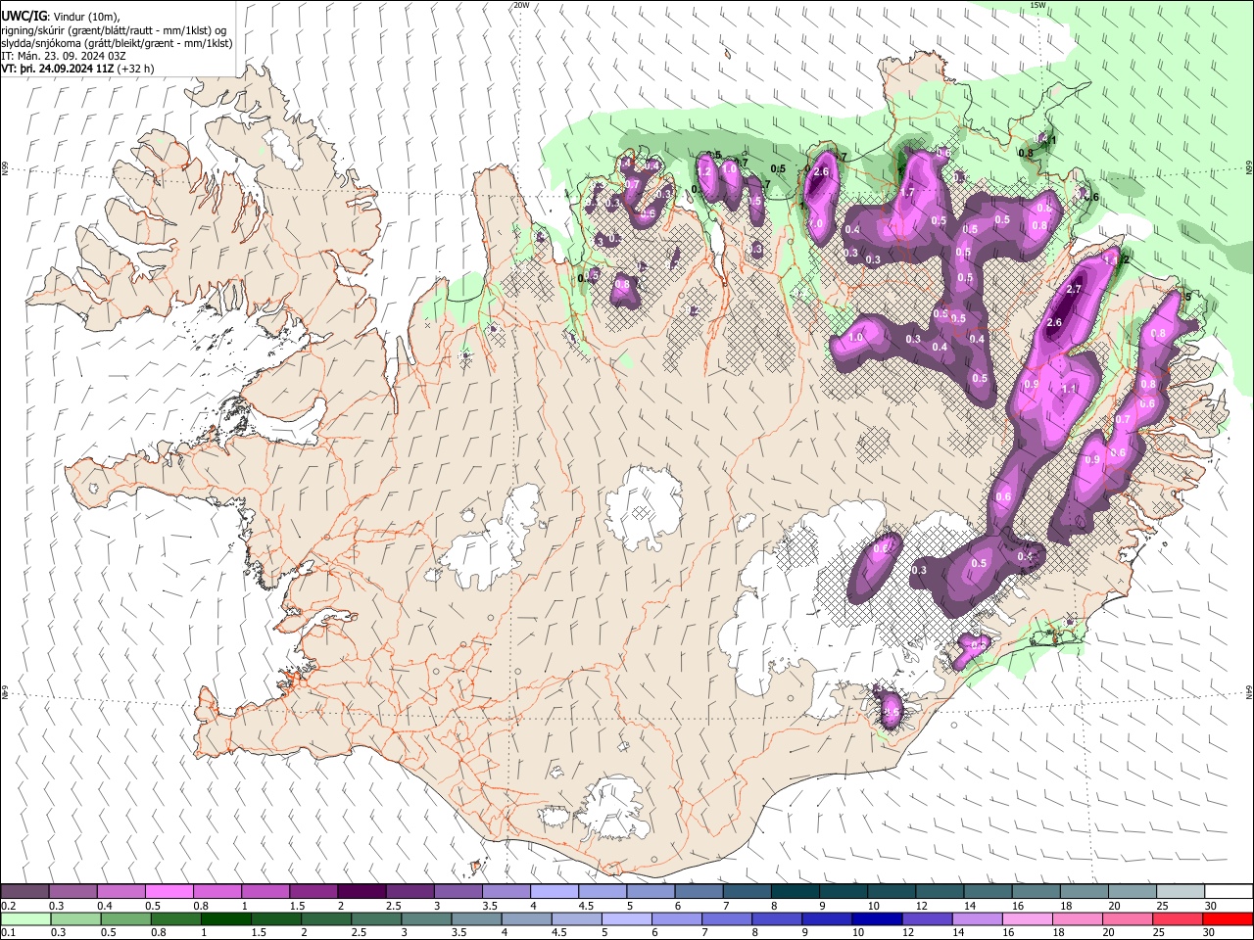Click the '2.7' snowfall value on the map
Screen dimensions: 1254x940
1074,289
